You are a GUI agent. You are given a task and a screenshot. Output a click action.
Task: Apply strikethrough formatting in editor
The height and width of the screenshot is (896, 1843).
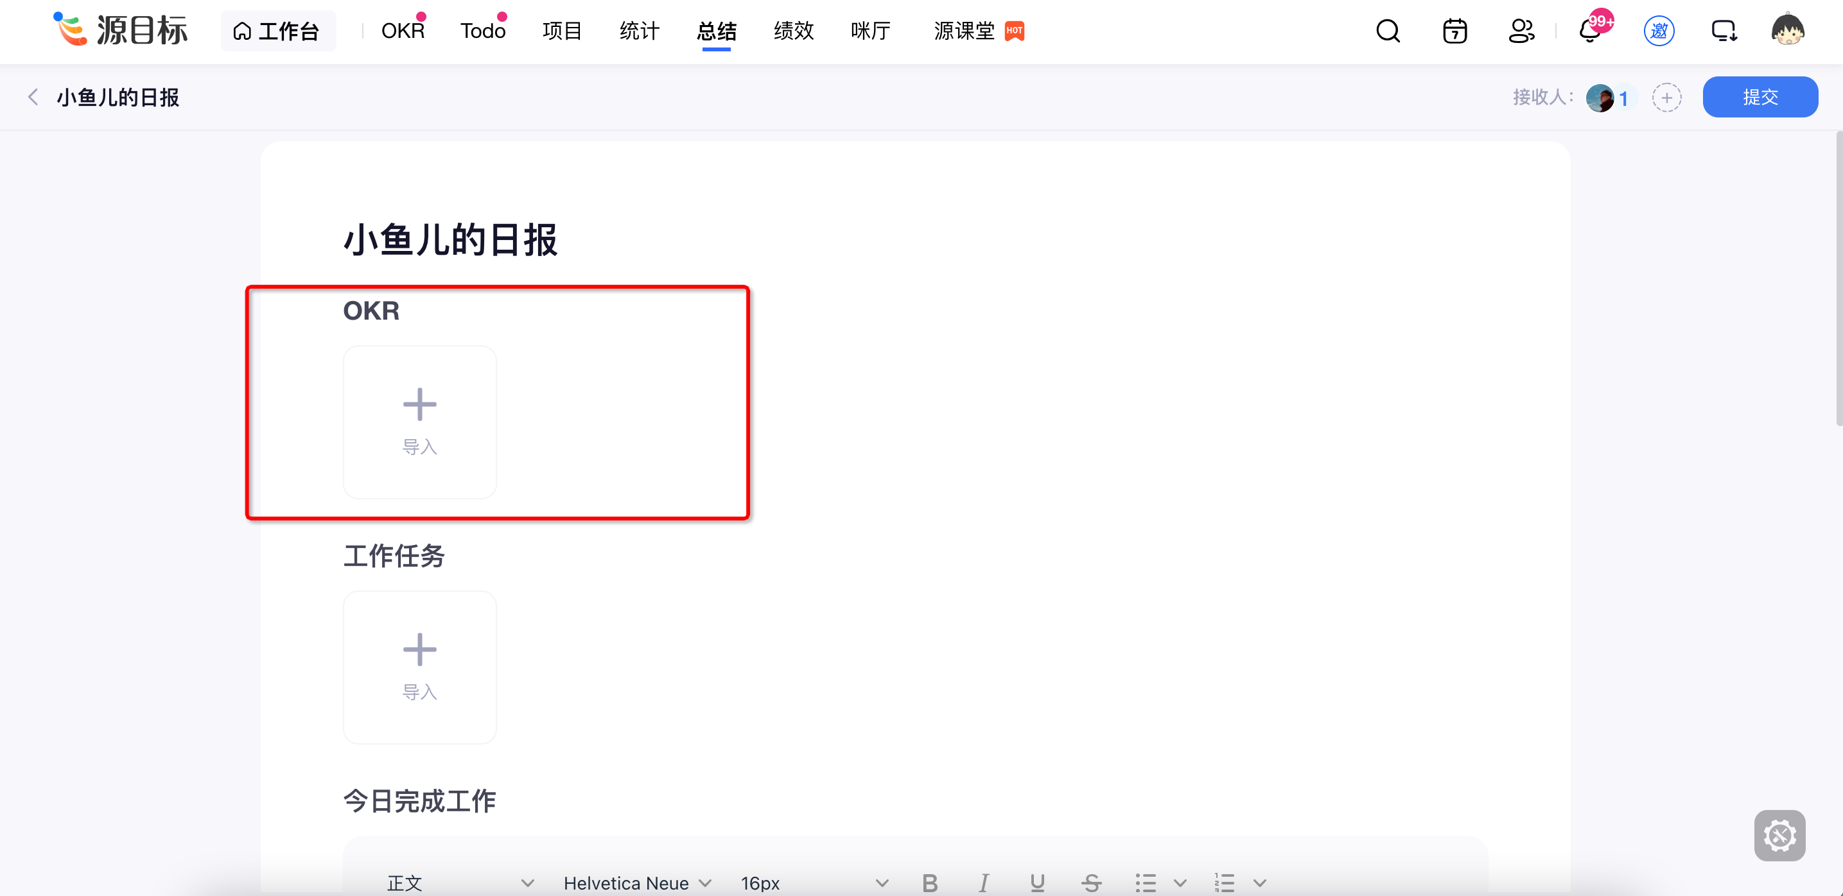1091,882
